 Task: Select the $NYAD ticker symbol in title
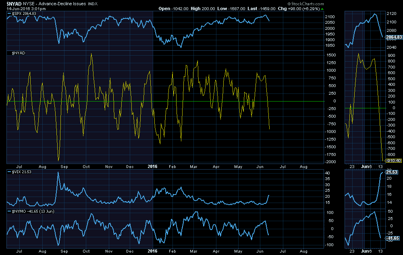tap(14, 3)
